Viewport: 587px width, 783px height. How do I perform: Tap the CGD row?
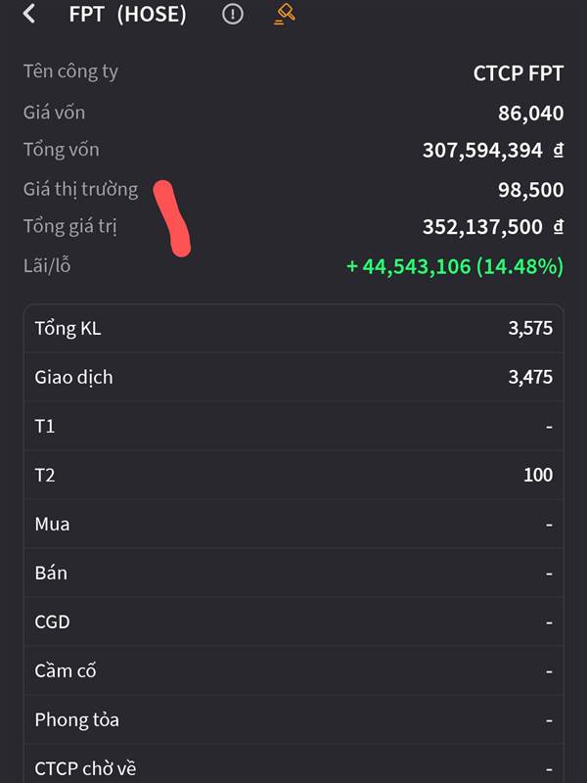click(x=293, y=622)
